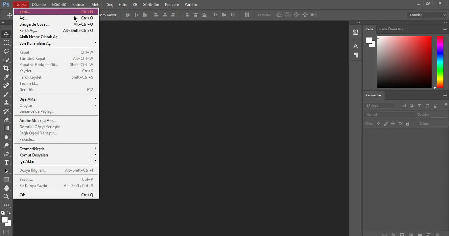Image resolution: width=449 pixels, height=236 pixels.
Task: Select the Rectangle shape tool
Action: click(x=6, y=179)
